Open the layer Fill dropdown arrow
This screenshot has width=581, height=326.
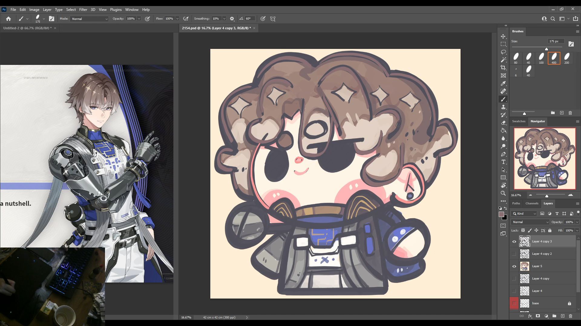coord(577,230)
